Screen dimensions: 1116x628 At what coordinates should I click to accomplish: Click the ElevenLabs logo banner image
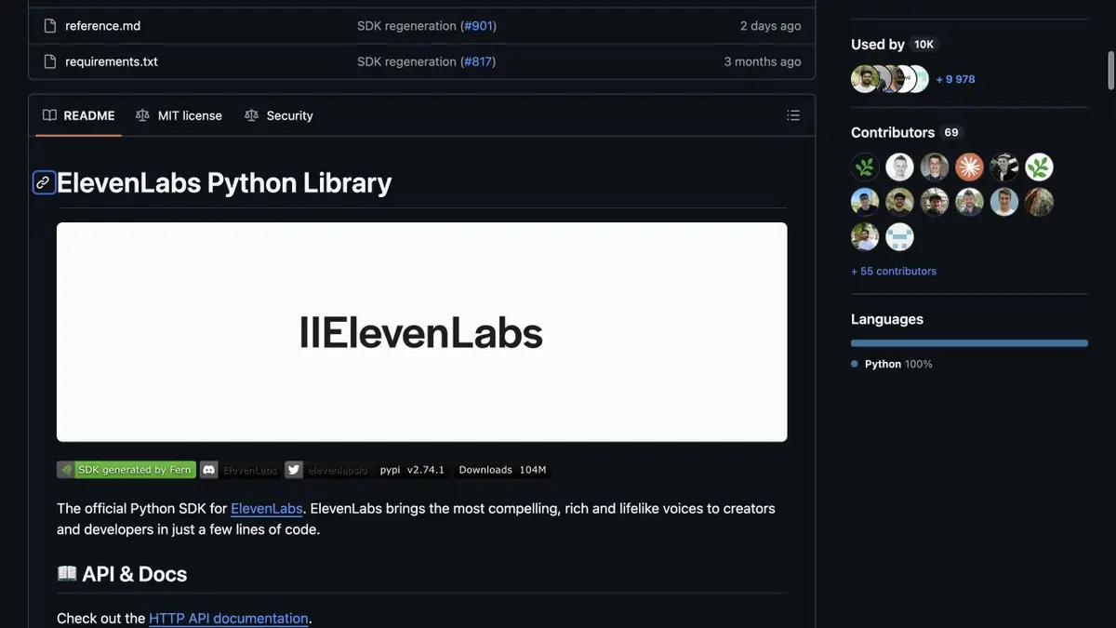coord(422,332)
